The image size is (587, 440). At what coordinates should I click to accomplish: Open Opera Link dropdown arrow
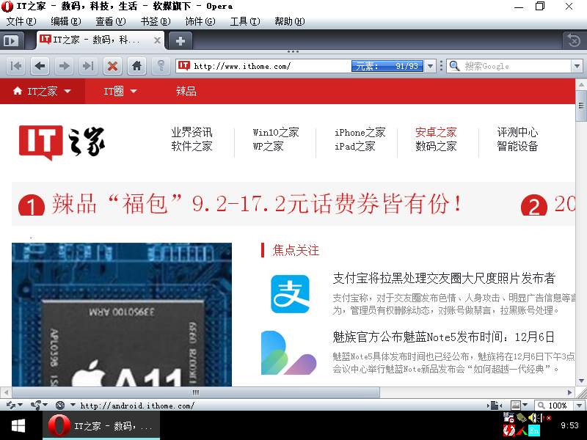[x=21, y=405]
